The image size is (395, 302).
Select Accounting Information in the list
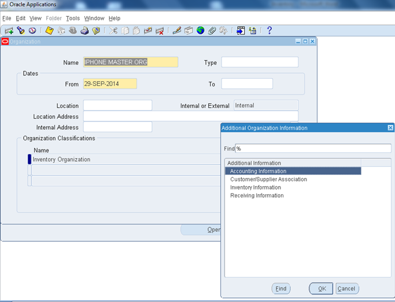[293, 171]
